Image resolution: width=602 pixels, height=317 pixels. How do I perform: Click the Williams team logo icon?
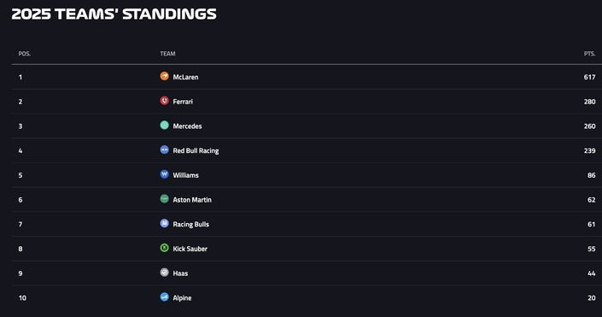pos(164,174)
